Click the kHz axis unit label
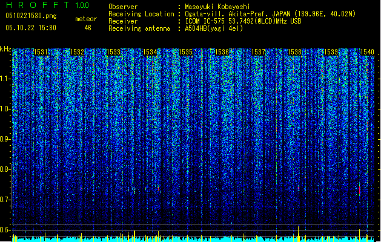The width and height of the screenshot is (381, 242). 5,49
